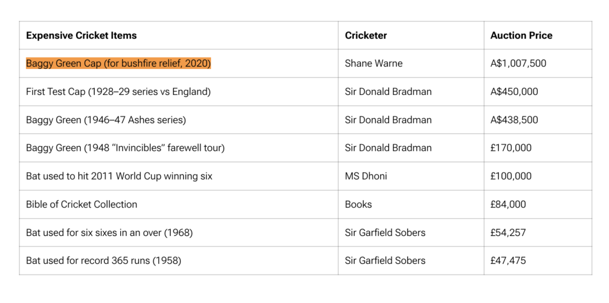Click the £170,000 price cell
This screenshot has width=609, height=303.
[x=511, y=148]
